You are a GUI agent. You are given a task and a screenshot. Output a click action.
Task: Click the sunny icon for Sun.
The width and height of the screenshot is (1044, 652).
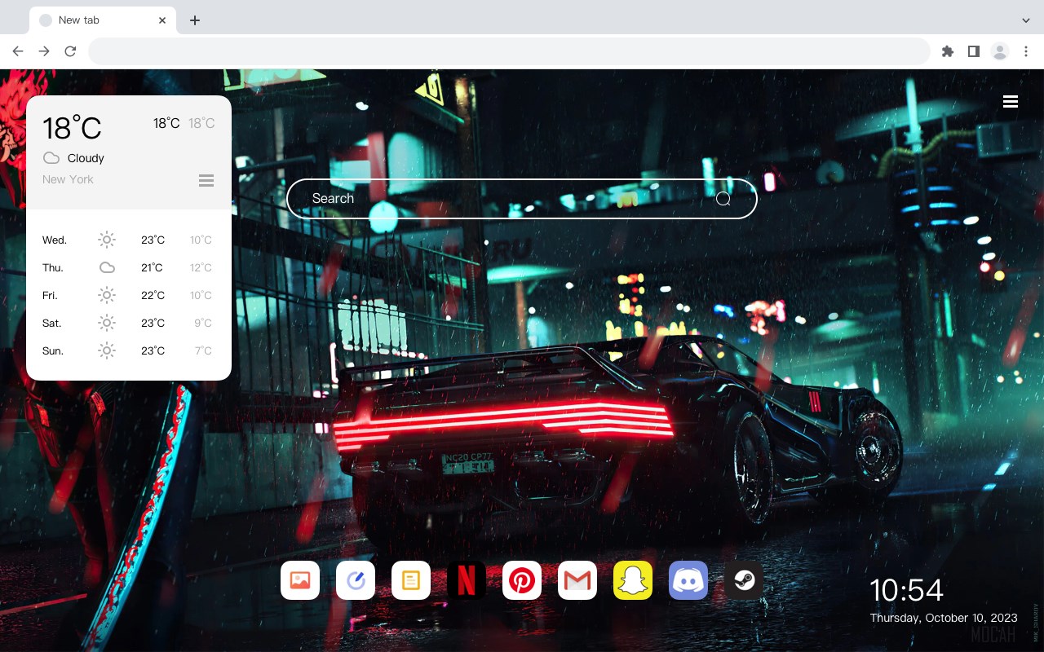[107, 350]
